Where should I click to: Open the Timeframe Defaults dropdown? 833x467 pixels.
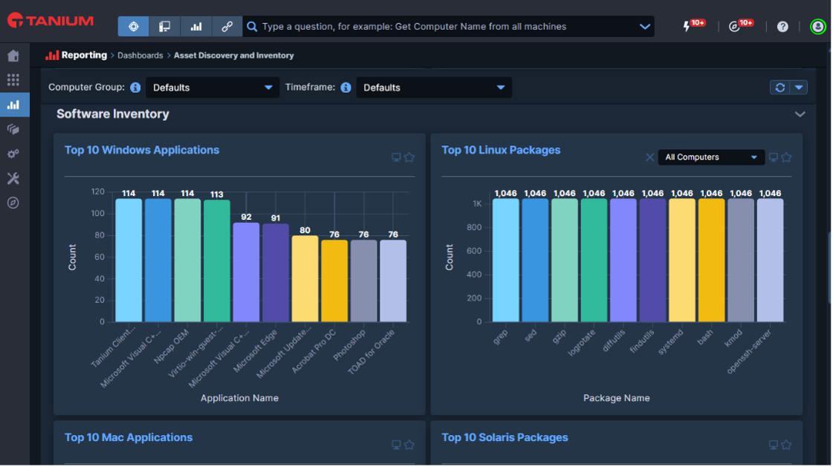pos(434,88)
